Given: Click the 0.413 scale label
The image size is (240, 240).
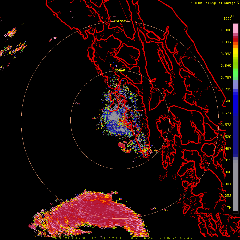Looking at the screenshot, I should (x=226, y=160).
